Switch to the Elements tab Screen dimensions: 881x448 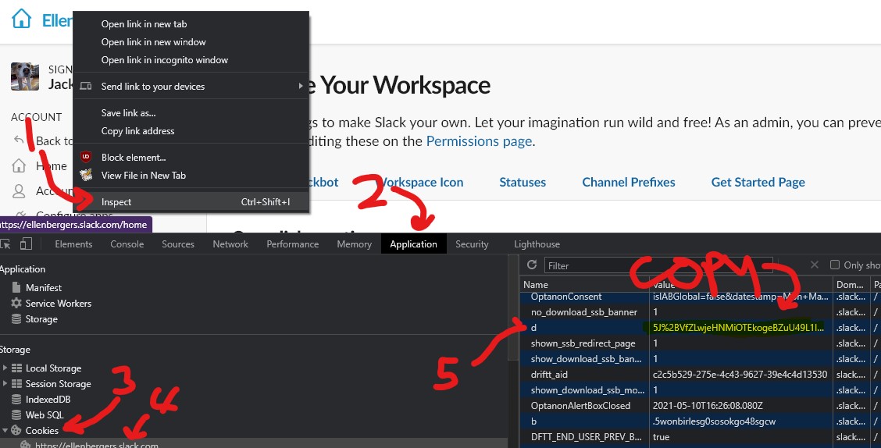[x=73, y=244]
